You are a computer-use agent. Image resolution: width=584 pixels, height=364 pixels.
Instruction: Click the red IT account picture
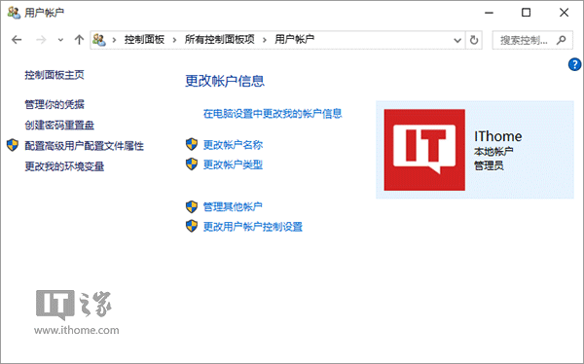424,150
